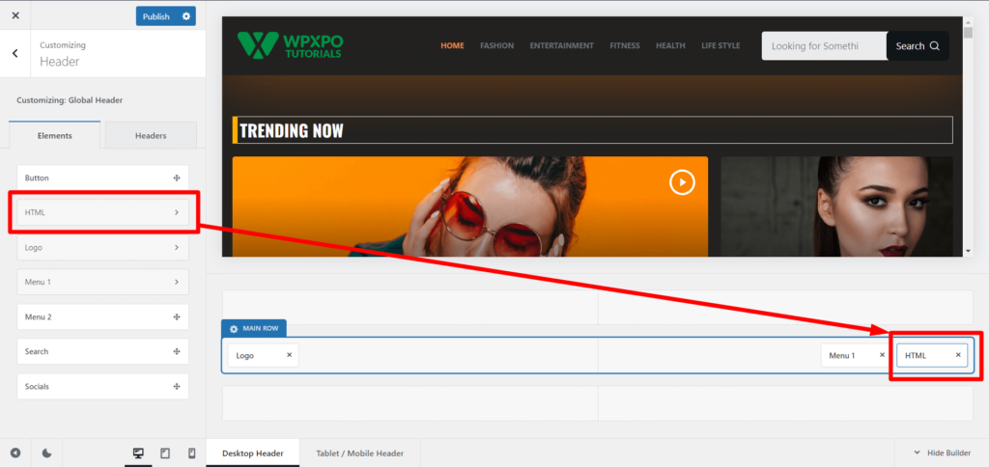The width and height of the screenshot is (989, 467).
Task: Select tablet preview device icon
Action: click(165, 453)
